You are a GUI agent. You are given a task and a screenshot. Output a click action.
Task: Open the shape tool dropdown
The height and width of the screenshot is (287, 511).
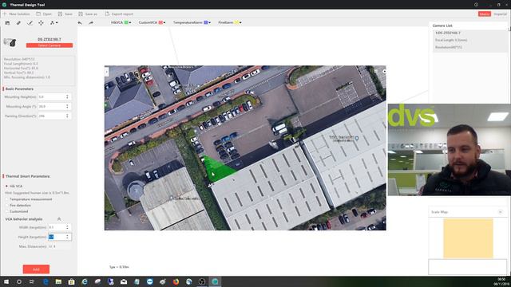click(x=53, y=23)
